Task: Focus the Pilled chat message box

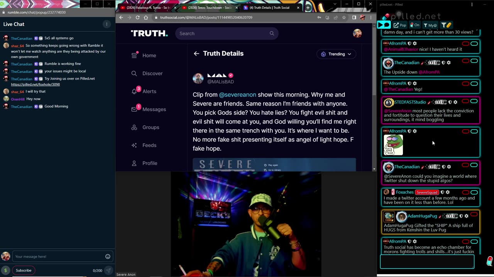Action: (x=427, y=262)
